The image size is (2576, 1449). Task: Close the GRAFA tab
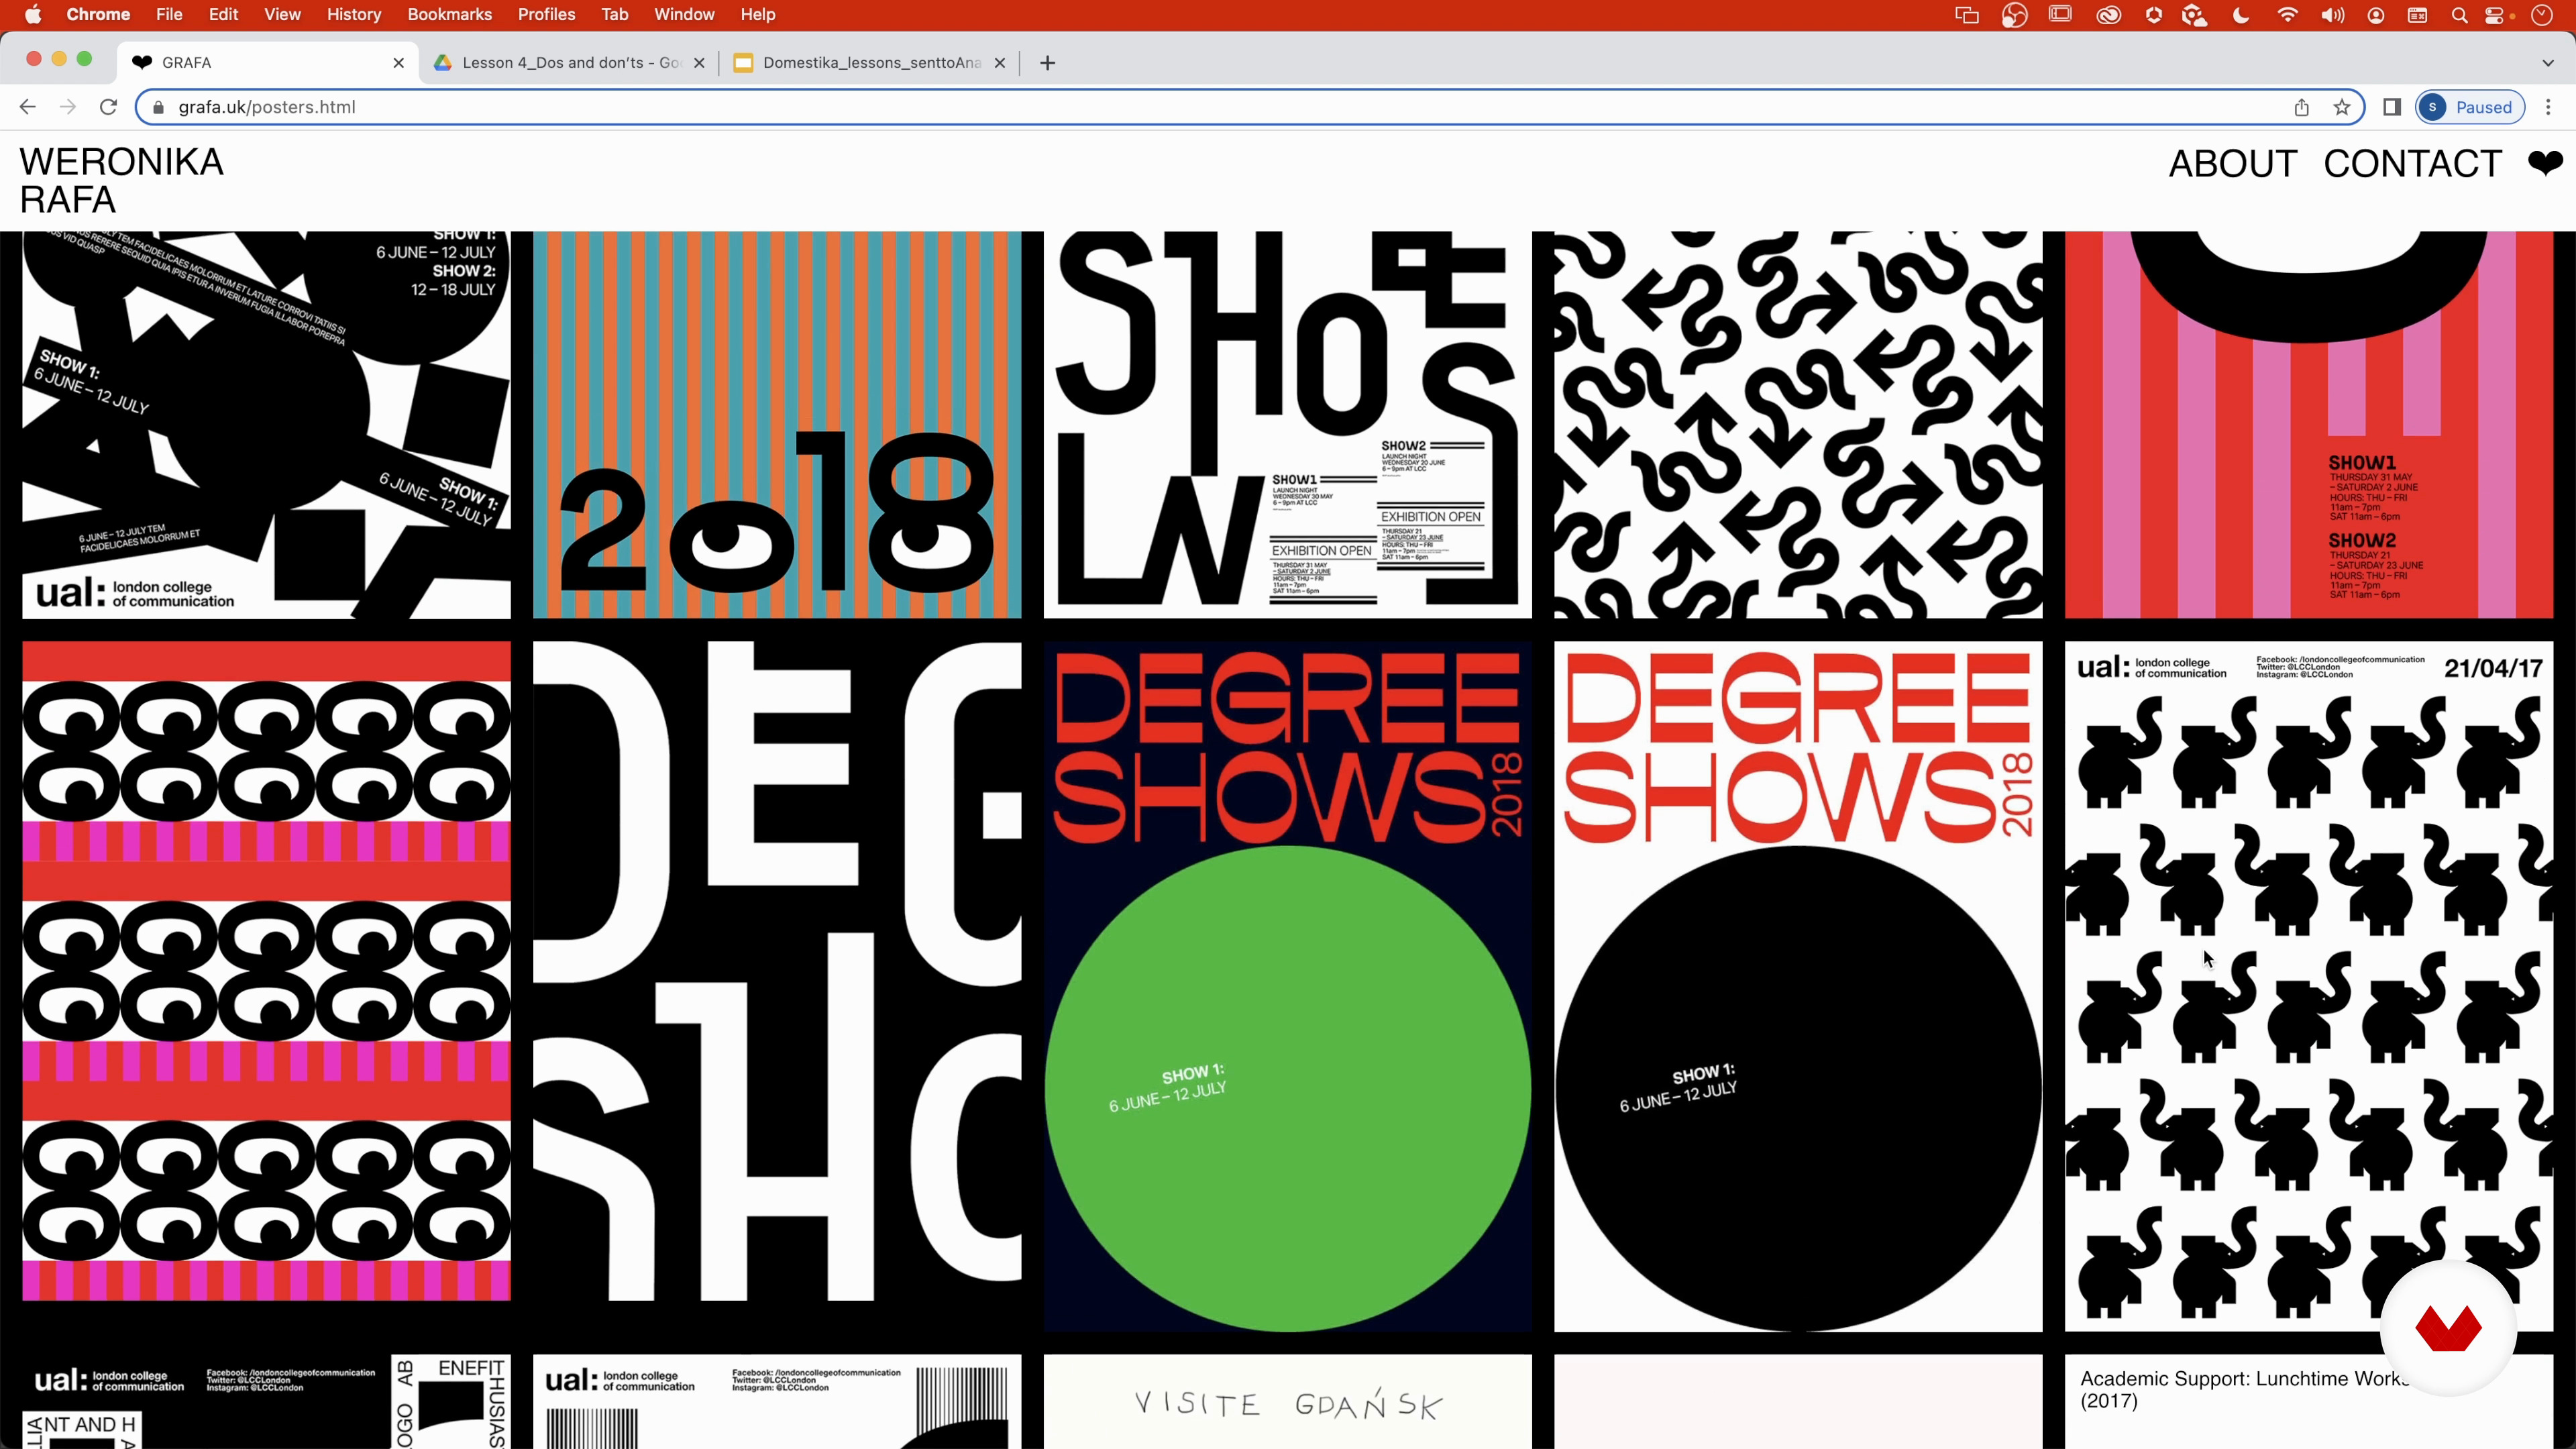pyautogui.click(x=399, y=63)
